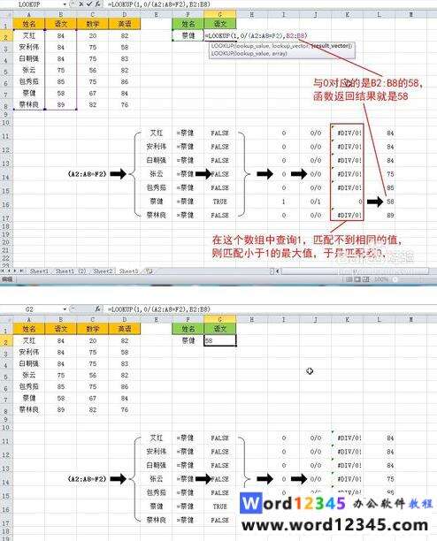Open the dropdown arrow of the G2 name box
The width and height of the screenshot is (437, 541).
click(65, 309)
